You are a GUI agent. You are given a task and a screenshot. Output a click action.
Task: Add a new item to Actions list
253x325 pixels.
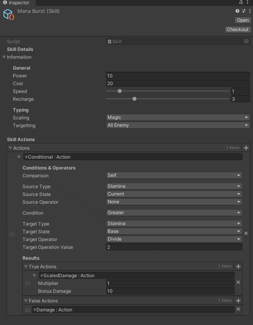click(246, 148)
